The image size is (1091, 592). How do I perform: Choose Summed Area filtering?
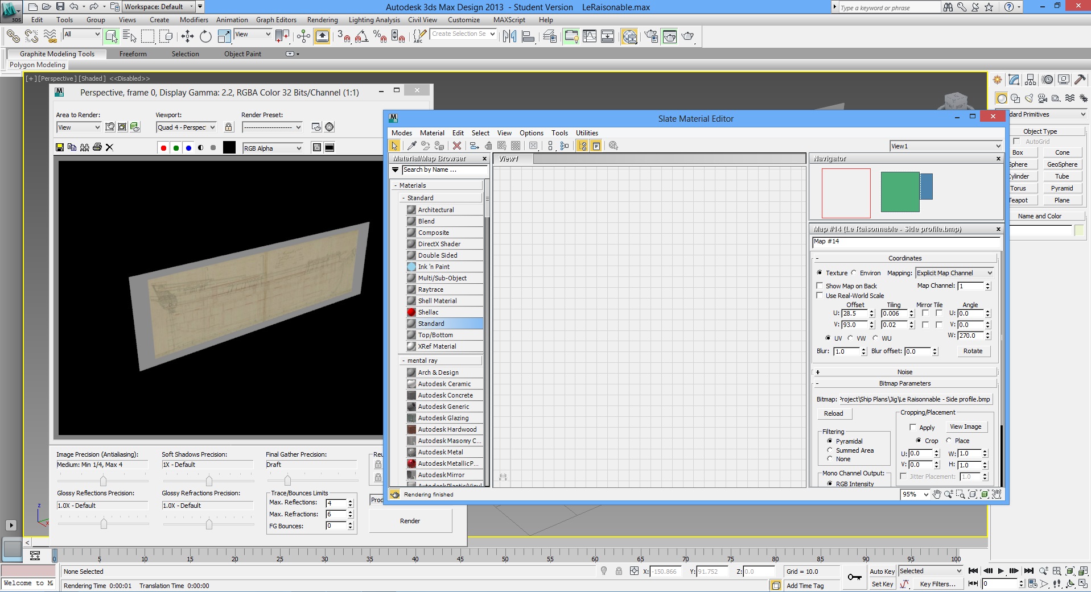click(x=830, y=450)
